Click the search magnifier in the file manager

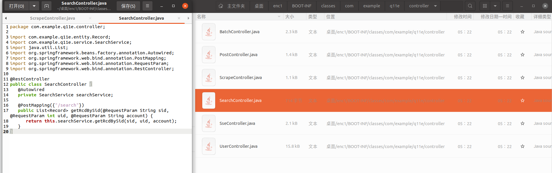point(470,6)
